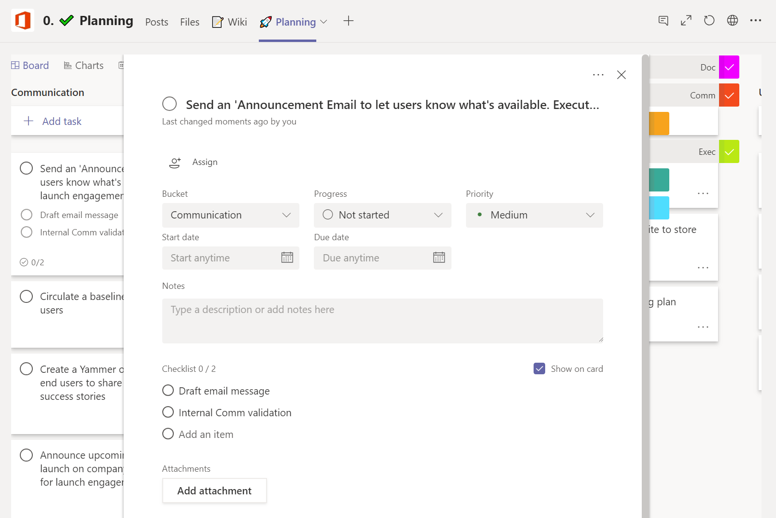Click the Assign person icon
This screenshot has height=518, width=776.
pyautogui.click(x=175, y=163)
